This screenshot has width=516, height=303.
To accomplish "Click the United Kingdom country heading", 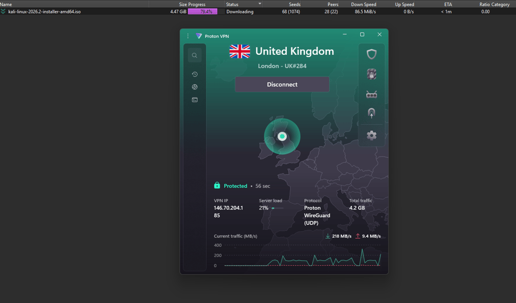I will coord(294,51).
